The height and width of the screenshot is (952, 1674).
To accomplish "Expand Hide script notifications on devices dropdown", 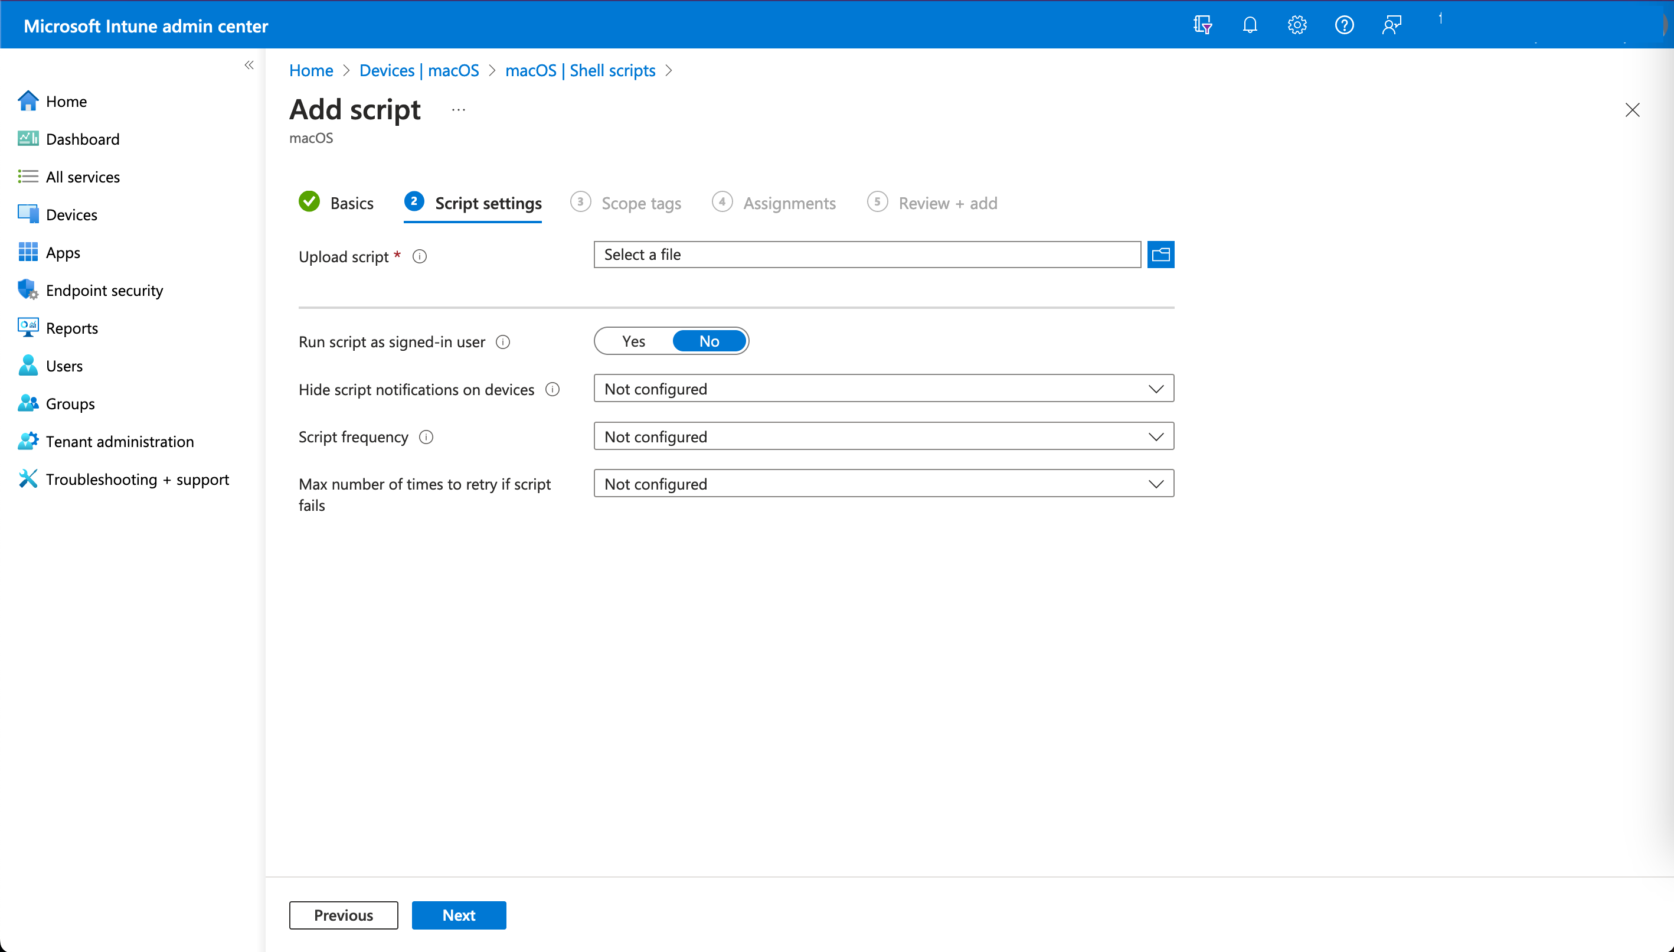I will (x=884, y=389).
